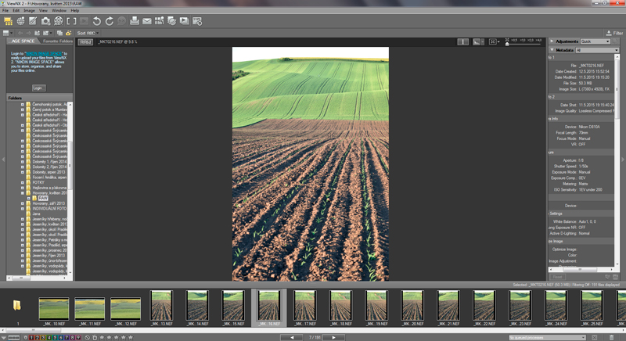Print the image with the printer icon
This screenshot has height=341, width=626.
[135, 21]
